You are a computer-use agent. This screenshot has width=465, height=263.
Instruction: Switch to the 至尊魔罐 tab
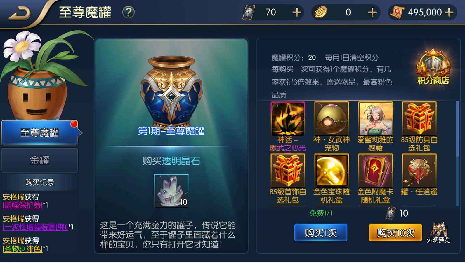pyautogui.click(x=40, y=133)
